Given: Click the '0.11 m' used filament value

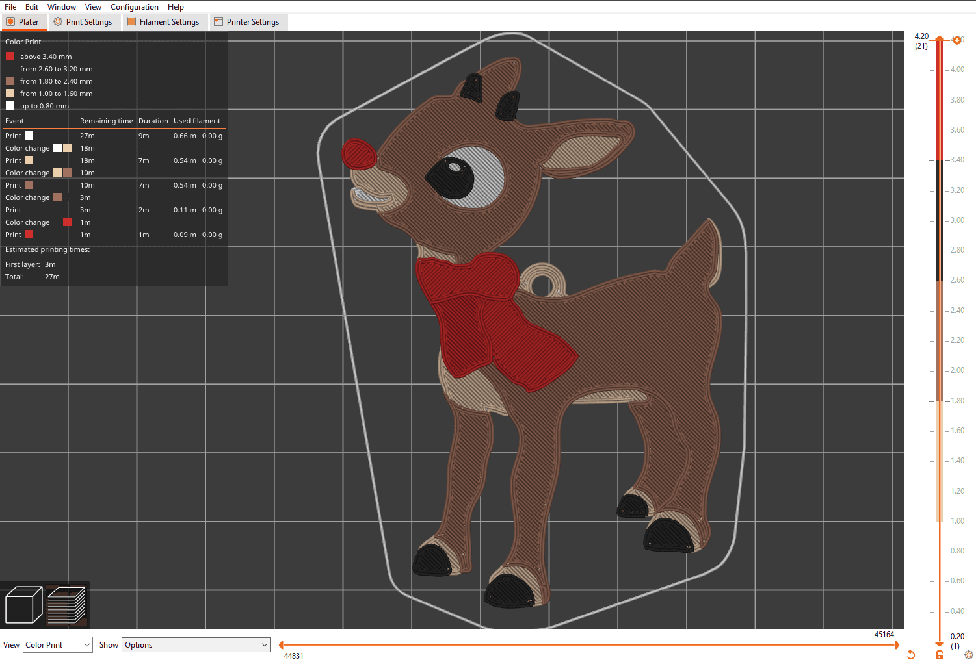Looking at the screenshot, I should click(185, 210).
